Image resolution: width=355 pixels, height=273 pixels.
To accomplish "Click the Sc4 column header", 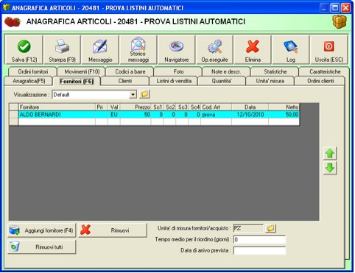I will (194, 107).
